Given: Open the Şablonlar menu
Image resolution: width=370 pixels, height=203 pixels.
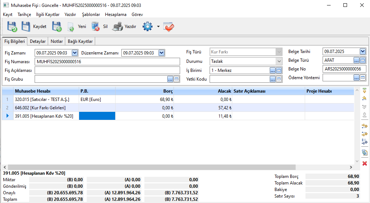Looking at the screenshot, I should tap(91, 15).
